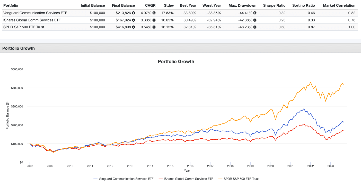Click info icon beside $416,898 final balance
This screenshot has width=361, height=184.
pos(134,27)
